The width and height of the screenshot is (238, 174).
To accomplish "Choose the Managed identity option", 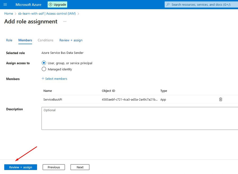I will tap(44, 69).
